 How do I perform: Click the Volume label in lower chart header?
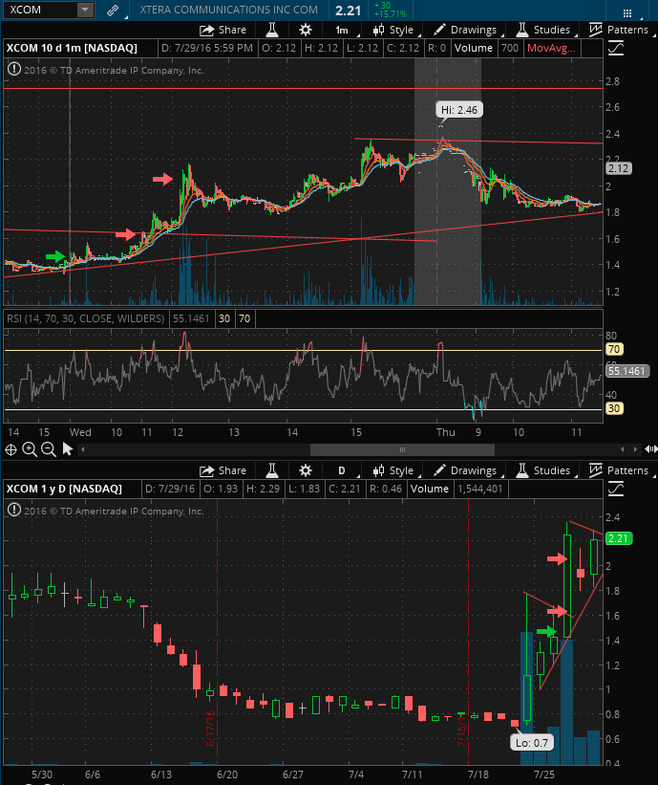point(430,490)
